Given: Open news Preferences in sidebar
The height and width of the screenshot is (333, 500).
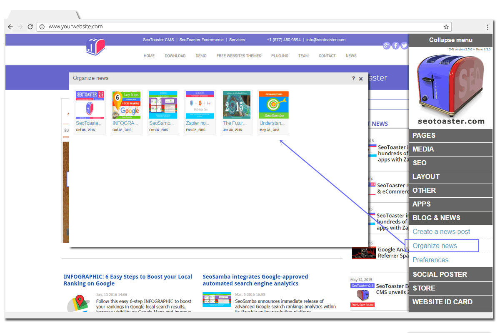Looking at the screenshot, I should (430, 260).
